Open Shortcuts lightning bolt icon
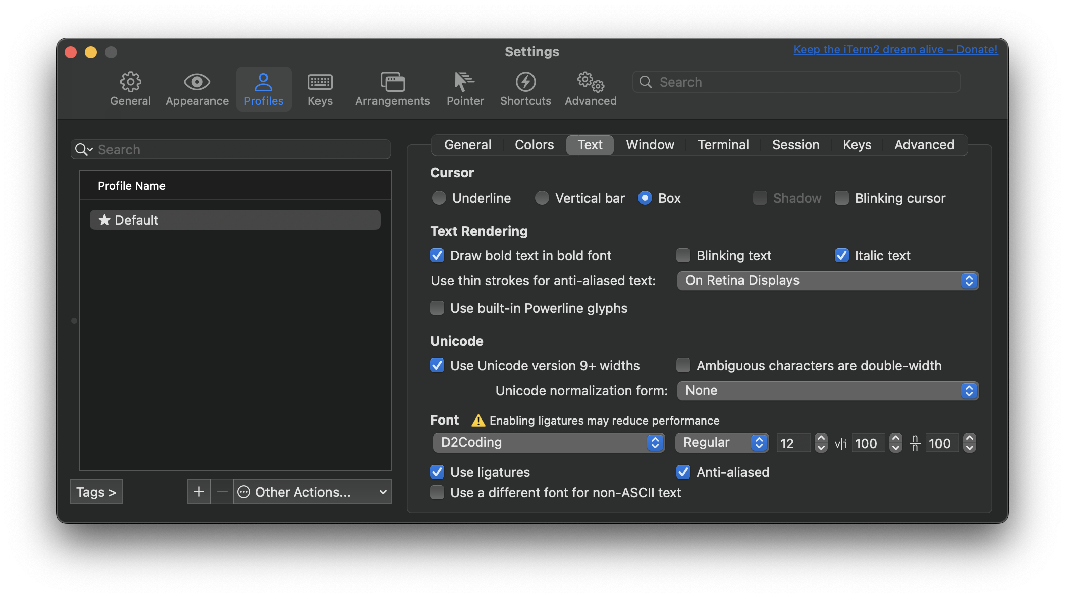Image resolution: width=1065 pixels, height=598 pixels. coord(525,82)
